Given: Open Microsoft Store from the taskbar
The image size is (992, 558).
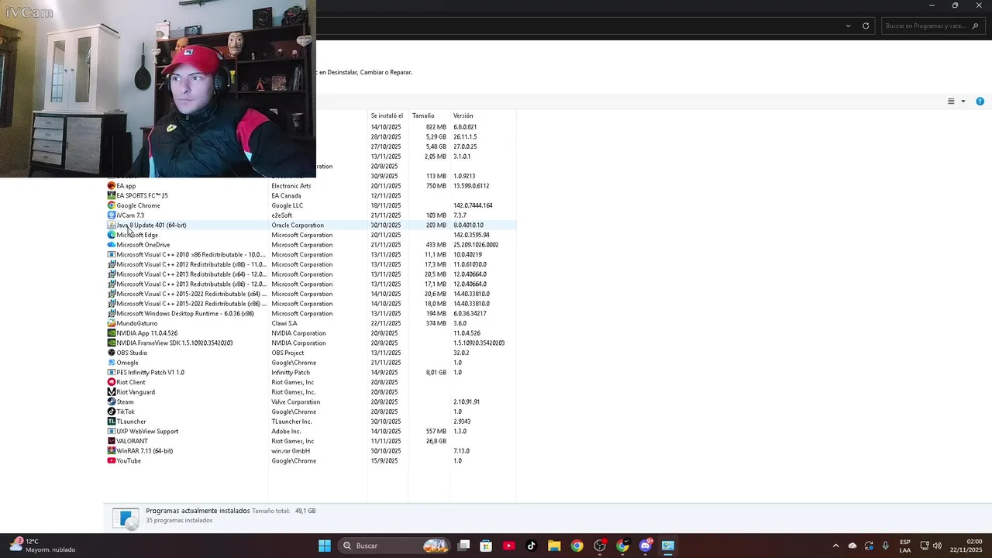Looking at the screenshot, I should tap(486, 546).
